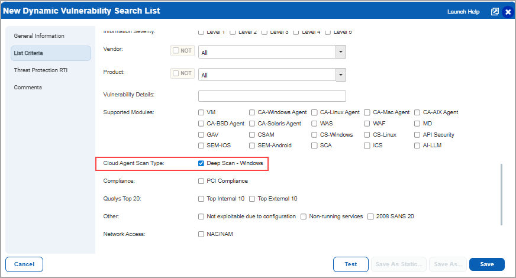Tick the CSAM module checkbox
This screenshot has width=516, height=278.
252,135
